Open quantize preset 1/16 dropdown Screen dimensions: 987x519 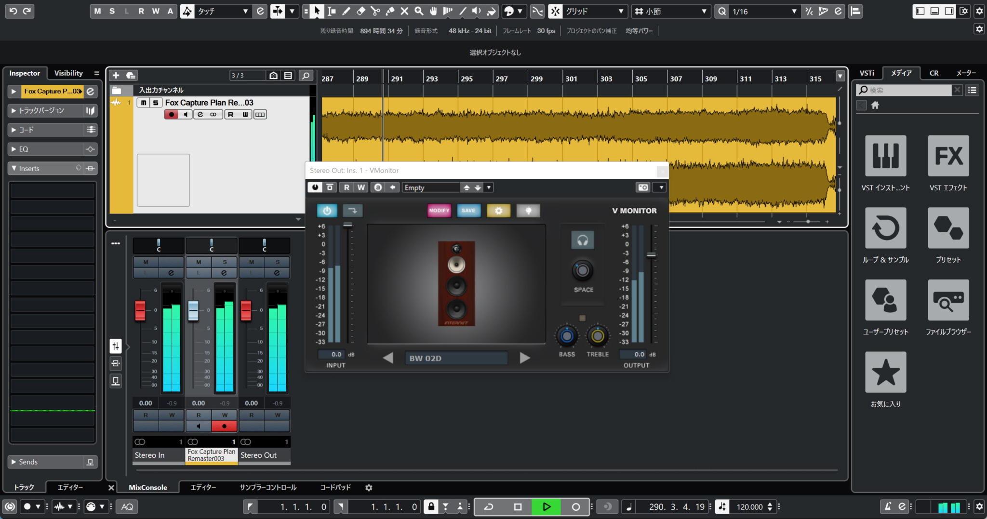(x=764, y=11)
